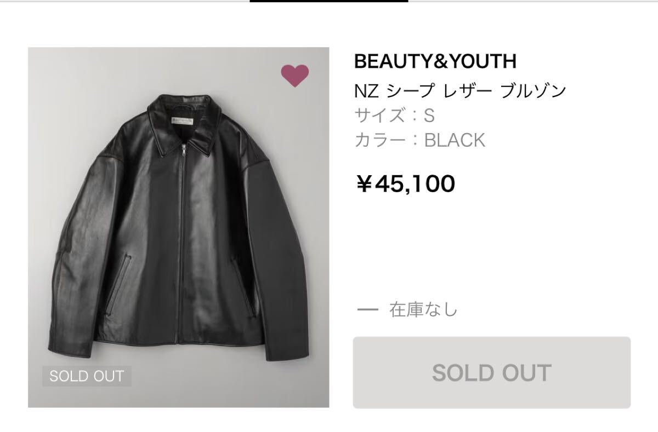Click the dash icon beside 在庫なし
Viewport: 658px width, 432px height.
pos(367,310)
